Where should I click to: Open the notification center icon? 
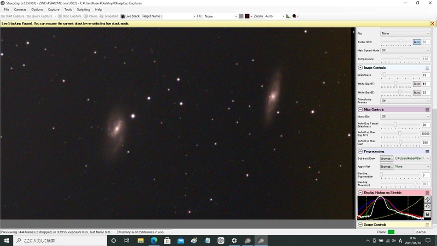[x=428, y=241]
